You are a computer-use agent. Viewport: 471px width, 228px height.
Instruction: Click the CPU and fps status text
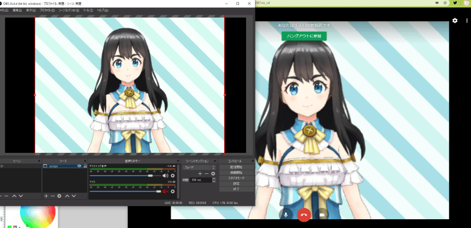(x=225, y=203)
